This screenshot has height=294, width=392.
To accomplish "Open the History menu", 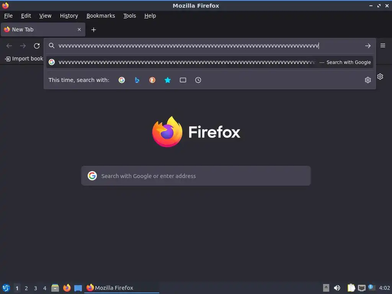I will (69, 16).
